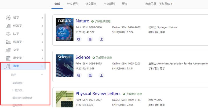
Task: Select the 哲学 category label
Action: click(16, 18)
